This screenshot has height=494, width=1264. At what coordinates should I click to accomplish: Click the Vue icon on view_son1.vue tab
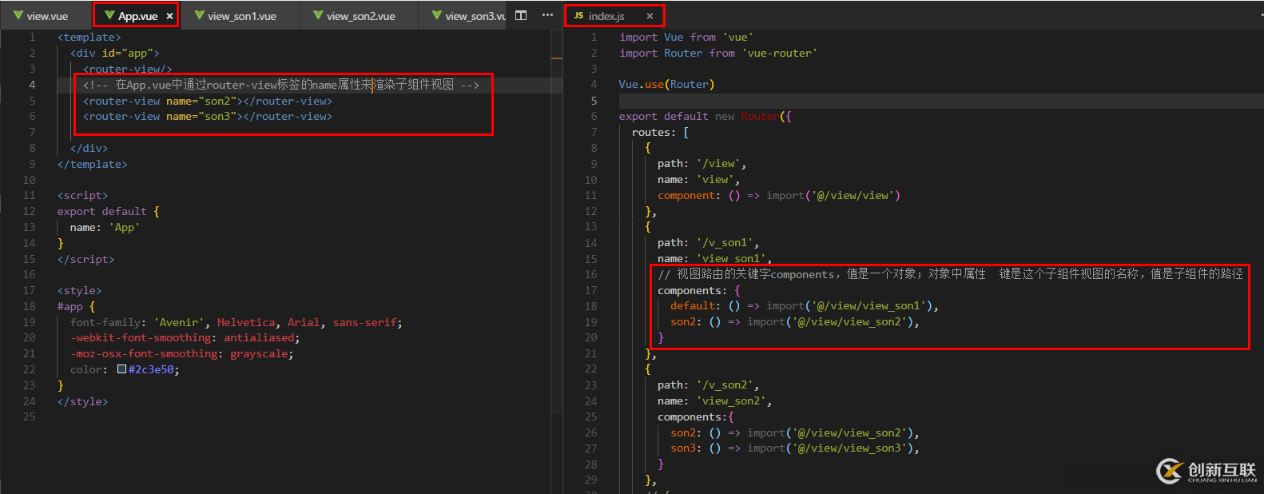(x=199, y=15)
